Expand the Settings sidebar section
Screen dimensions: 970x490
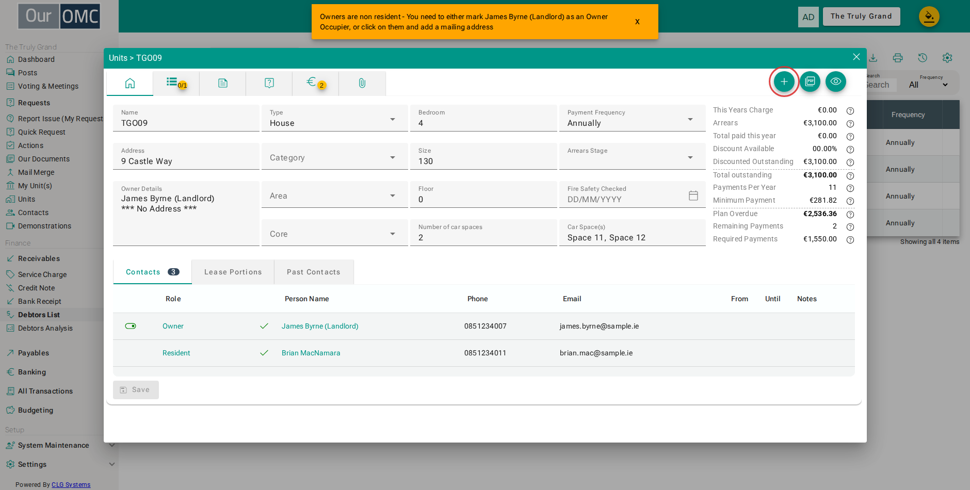(x=112, y=464)
